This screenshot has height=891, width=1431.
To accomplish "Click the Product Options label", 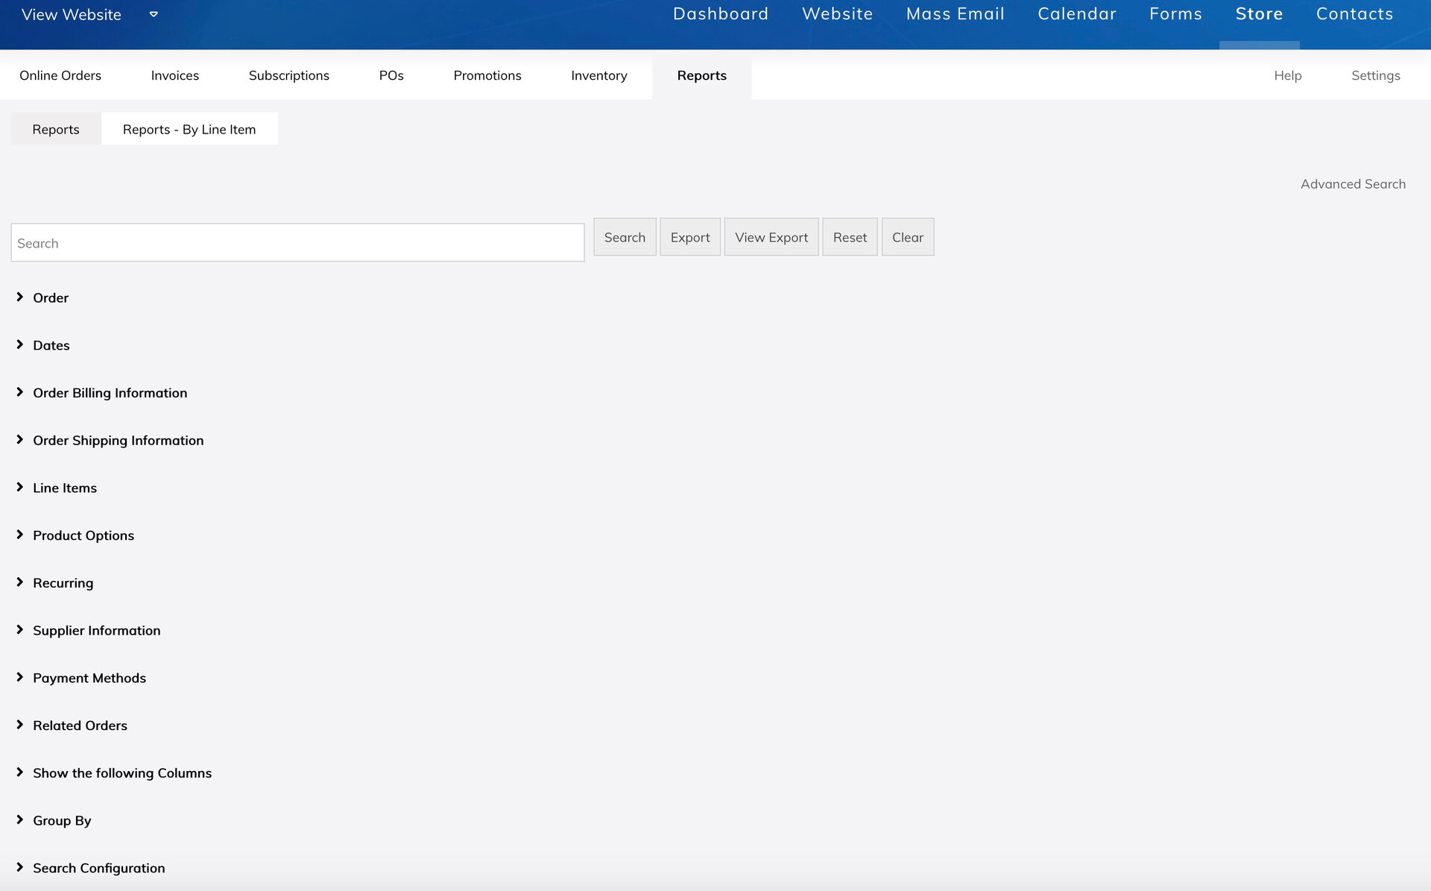I will coord(83,535).
